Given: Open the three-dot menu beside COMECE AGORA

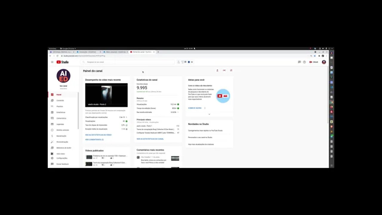Looking at the screenshot, I should (205, 108).
